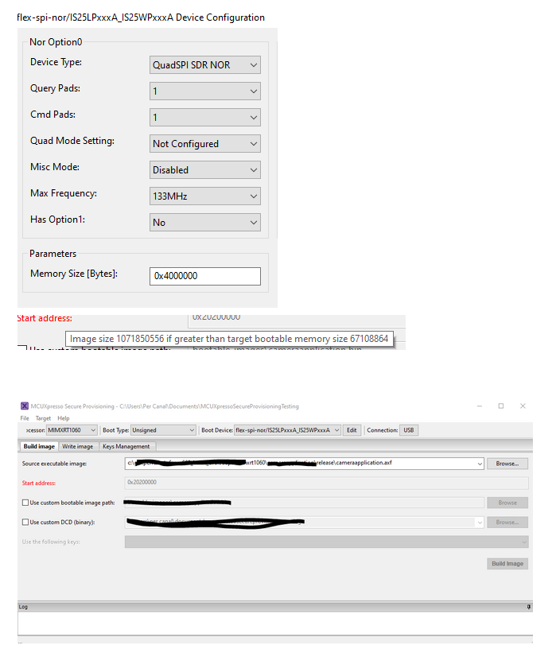The height and width of the screenshot is (645, 560).
Task: Click the red Start address label in main window
Action: [x=39, y=483]
